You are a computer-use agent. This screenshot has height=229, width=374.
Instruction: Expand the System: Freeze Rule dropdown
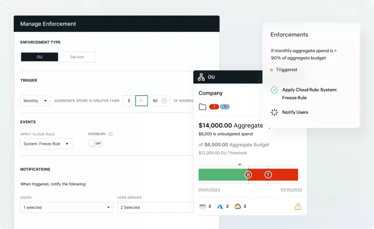[46, 144]
